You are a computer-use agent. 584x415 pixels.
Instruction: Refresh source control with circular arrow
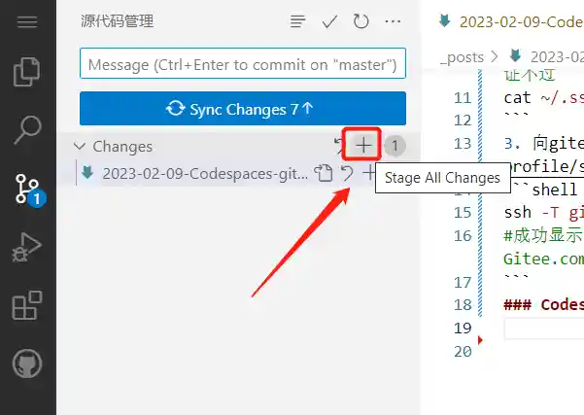(x=361, y=21)
